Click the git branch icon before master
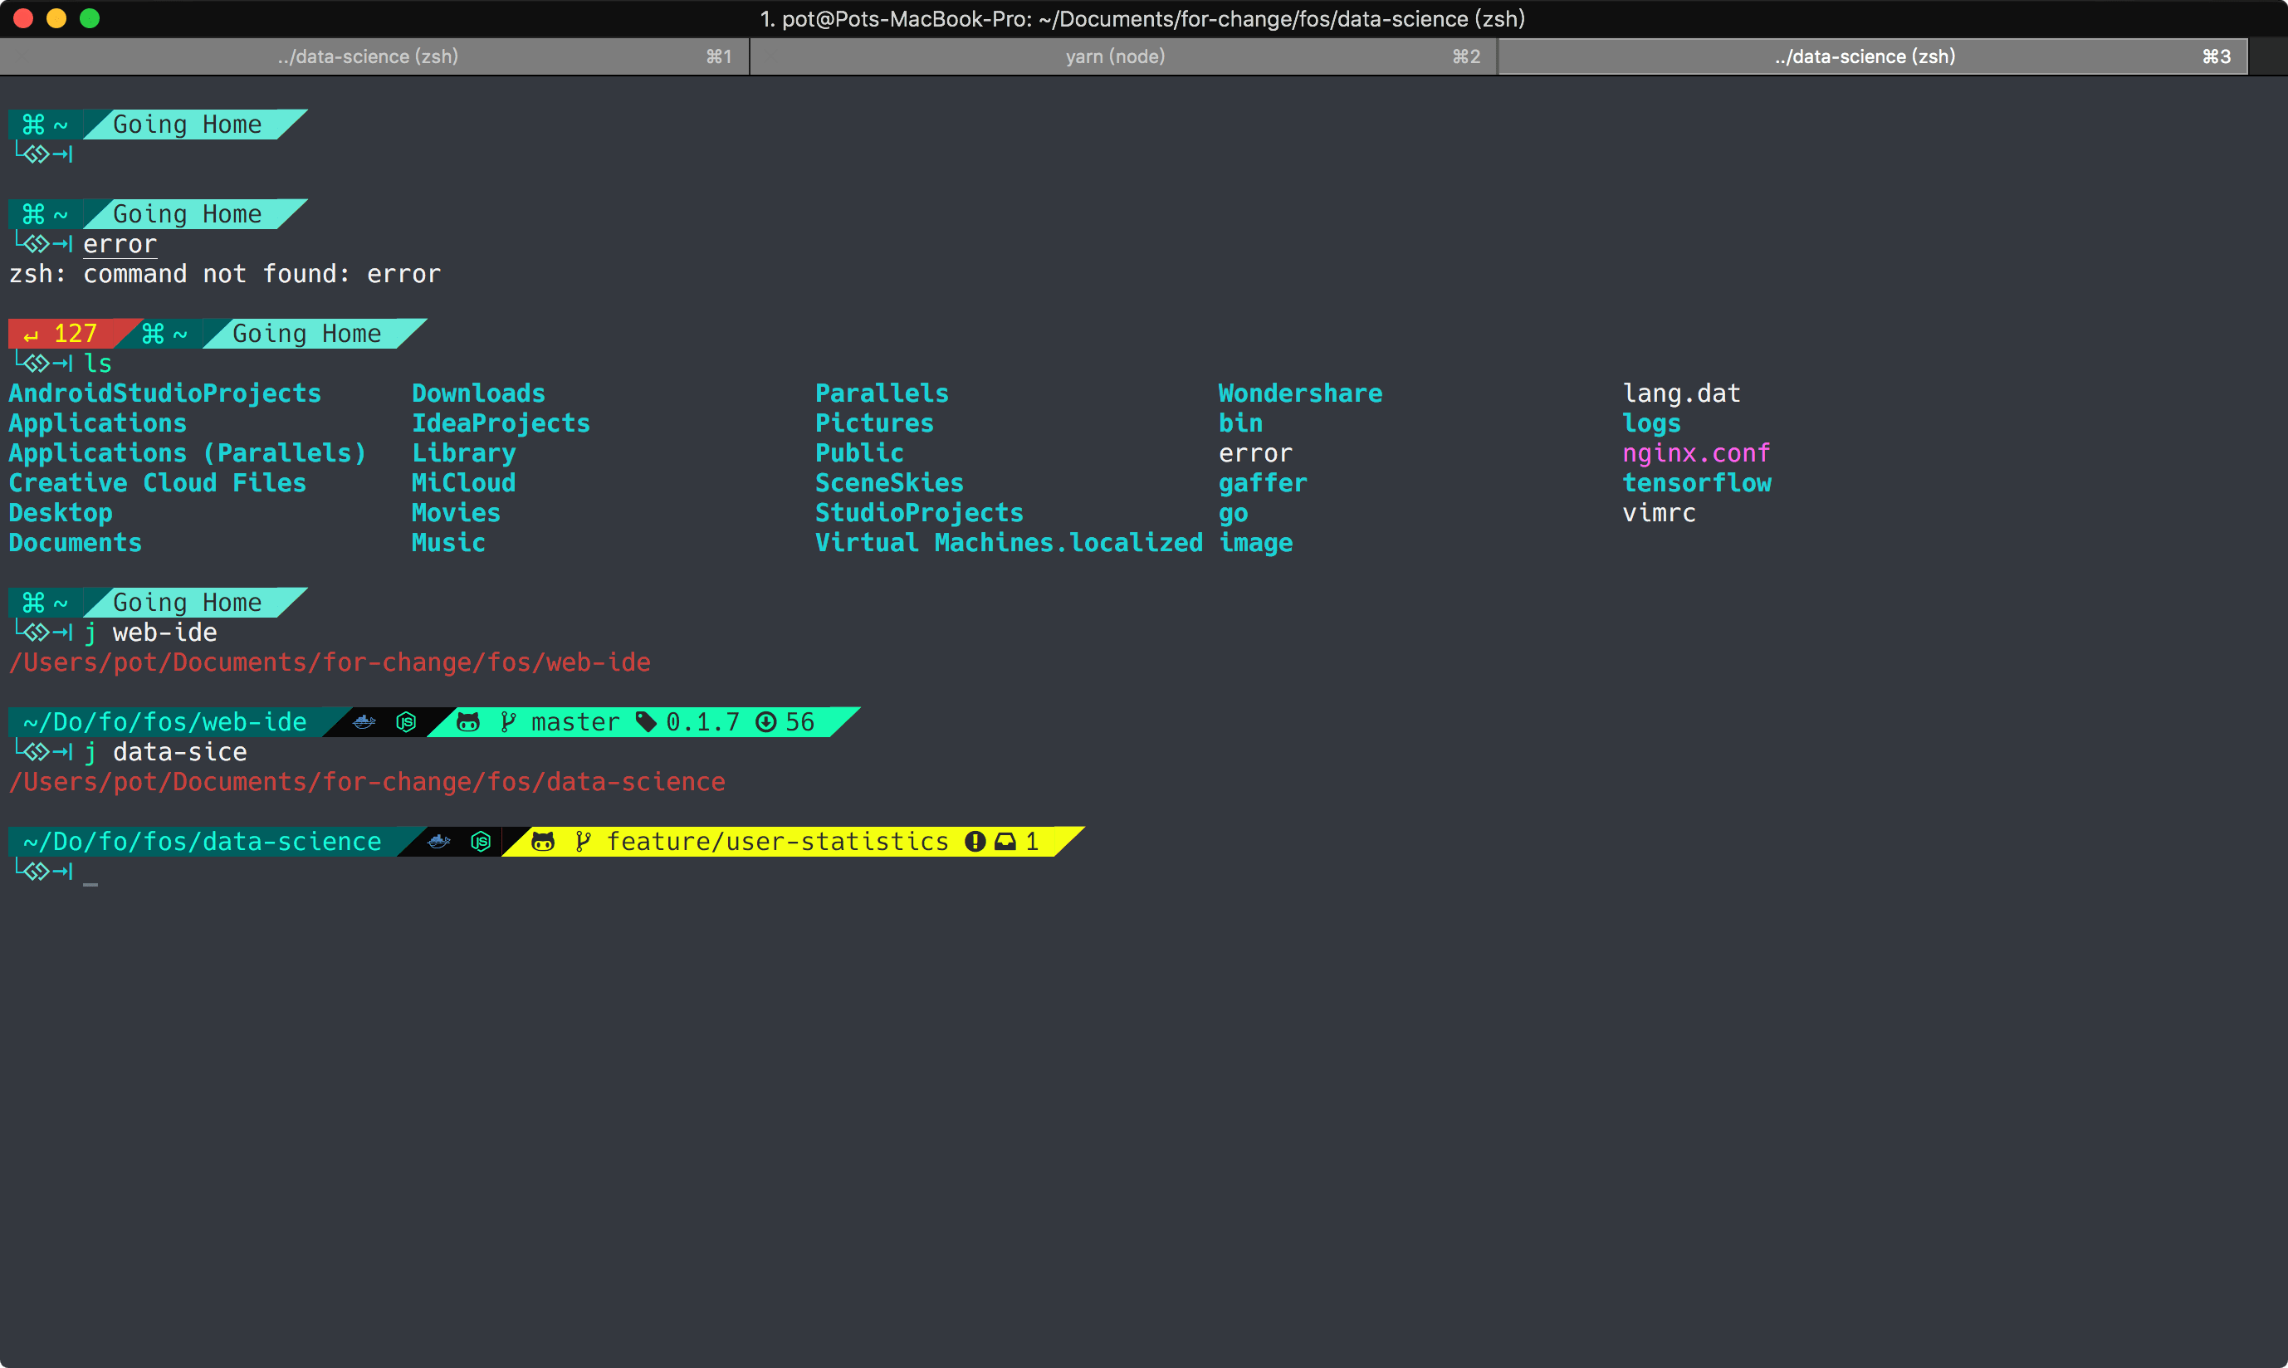The width and height of the screenshot is (2288, 1368). (x=508, y=722)
